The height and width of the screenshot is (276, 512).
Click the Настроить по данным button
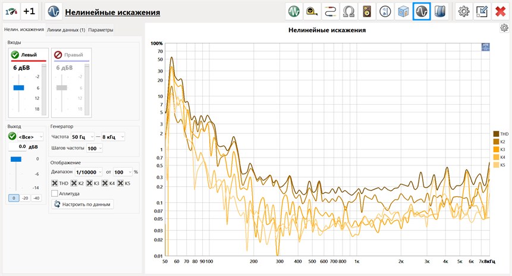83,204
